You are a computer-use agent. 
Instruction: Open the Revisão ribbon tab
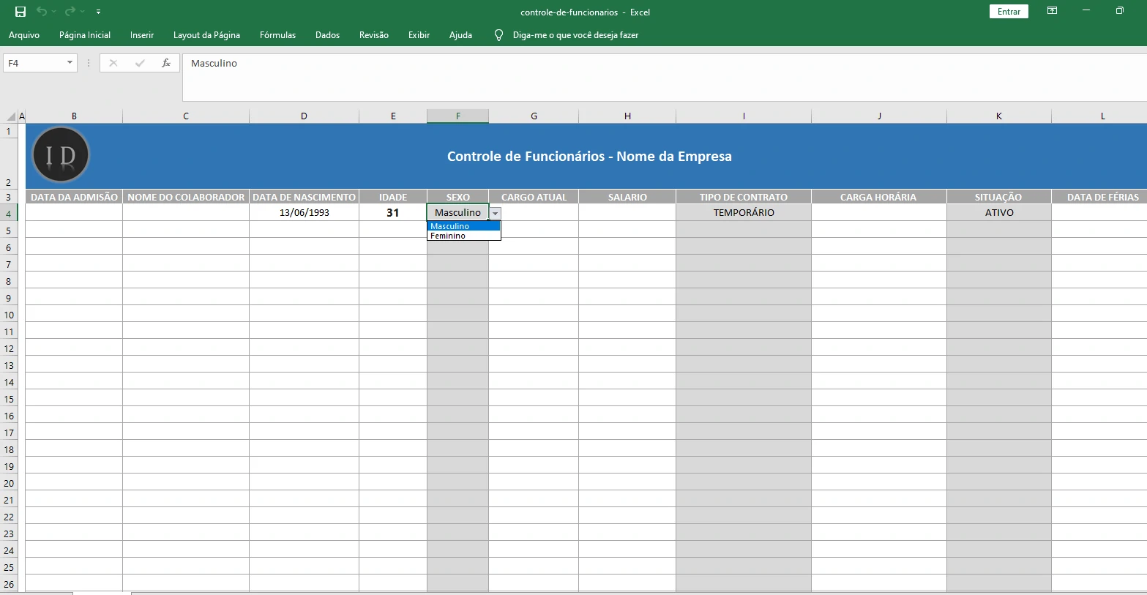(373, 34)
